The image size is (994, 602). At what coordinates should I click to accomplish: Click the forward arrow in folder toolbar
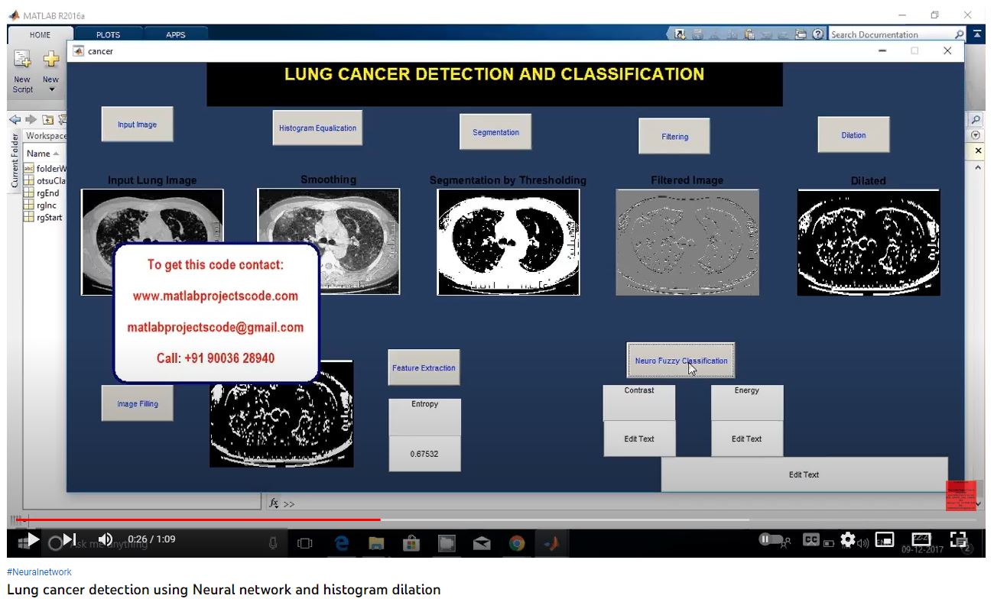point(31,119)
